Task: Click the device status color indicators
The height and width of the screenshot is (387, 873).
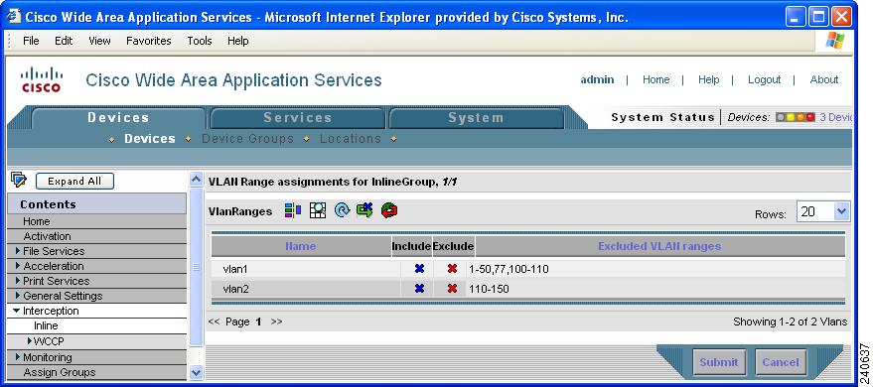Action: click(x=796, y=117)
